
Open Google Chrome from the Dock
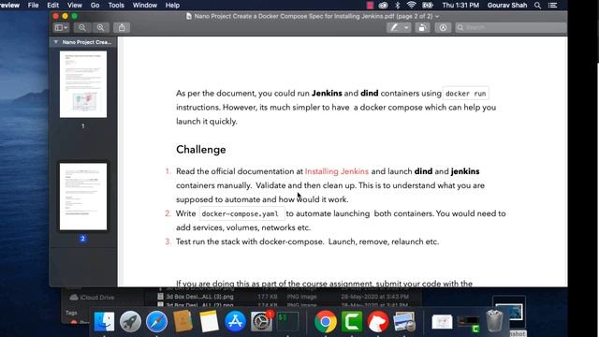point(326,321)
